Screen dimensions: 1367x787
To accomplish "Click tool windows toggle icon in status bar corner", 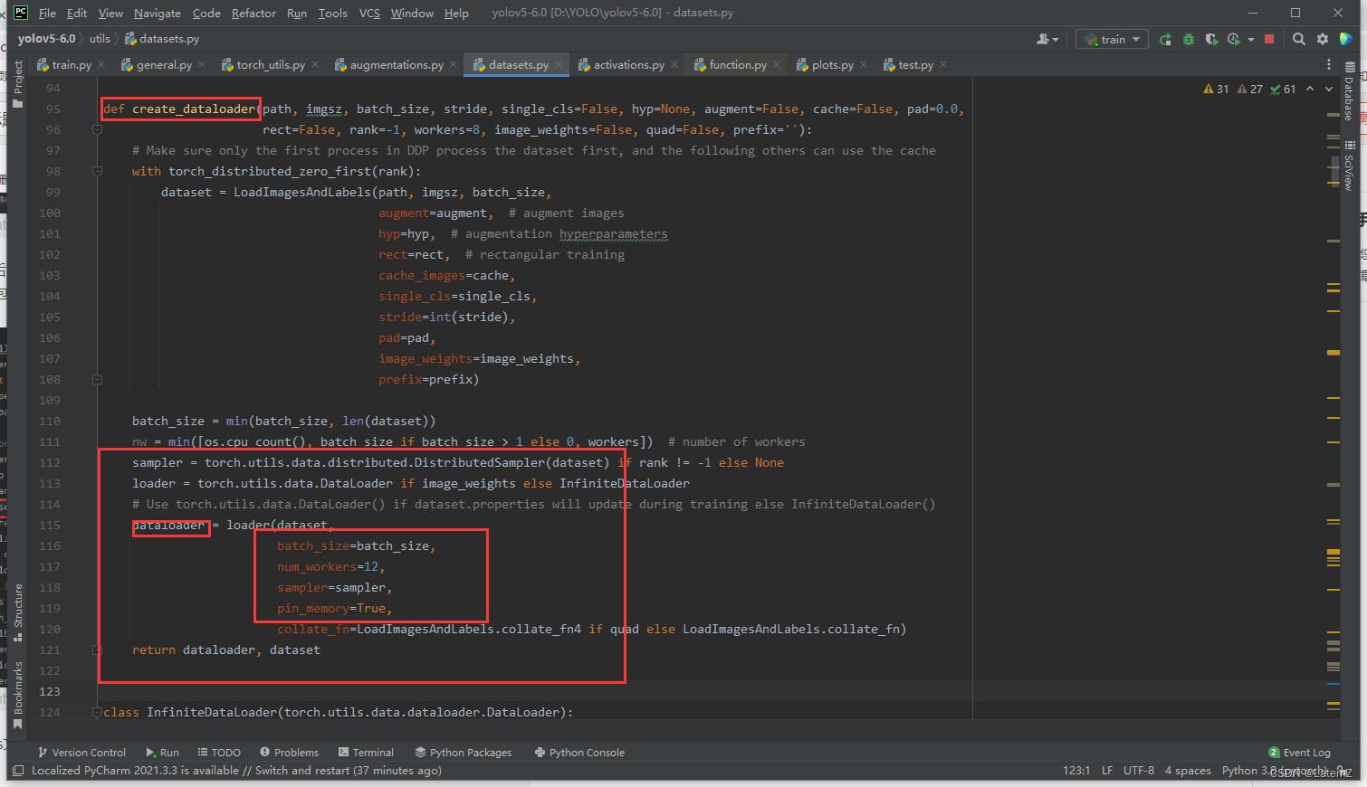I will [17, 771].
